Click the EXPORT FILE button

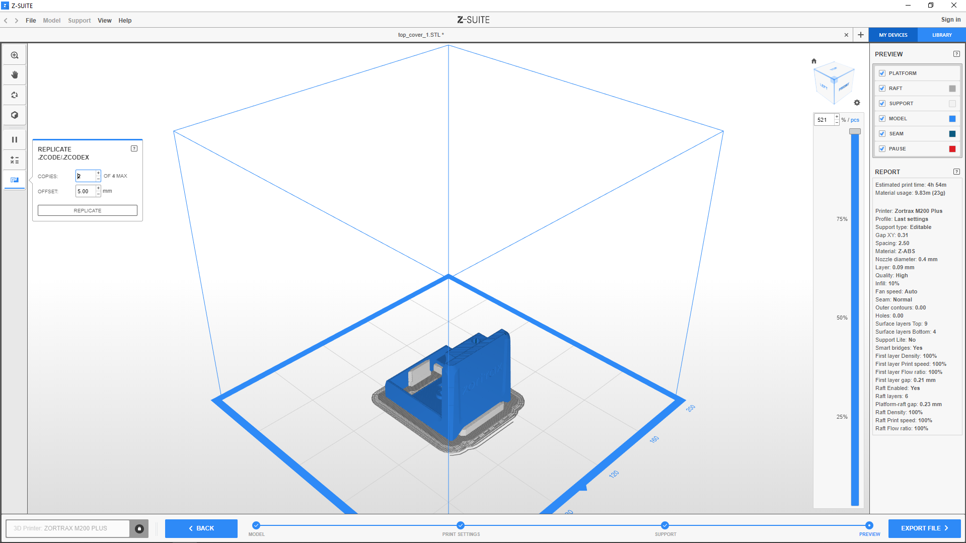[x=924, y=528]
